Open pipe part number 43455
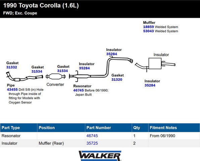The width and height of the screenshot is (200, 161). point(12,90)
